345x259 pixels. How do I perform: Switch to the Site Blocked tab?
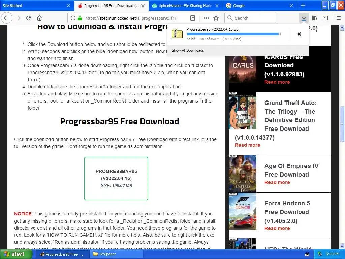click(33, 6)
